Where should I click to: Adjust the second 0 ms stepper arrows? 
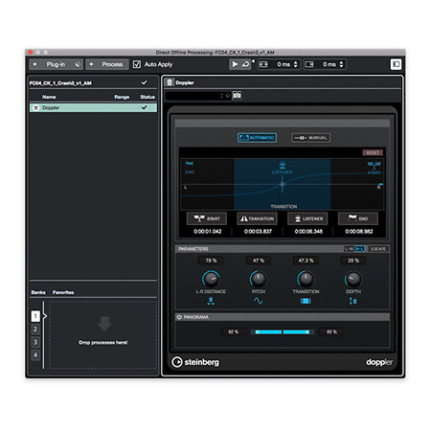(341, 64)
